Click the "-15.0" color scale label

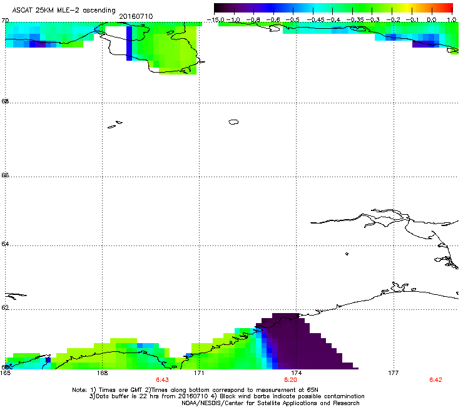click(216, 20)
